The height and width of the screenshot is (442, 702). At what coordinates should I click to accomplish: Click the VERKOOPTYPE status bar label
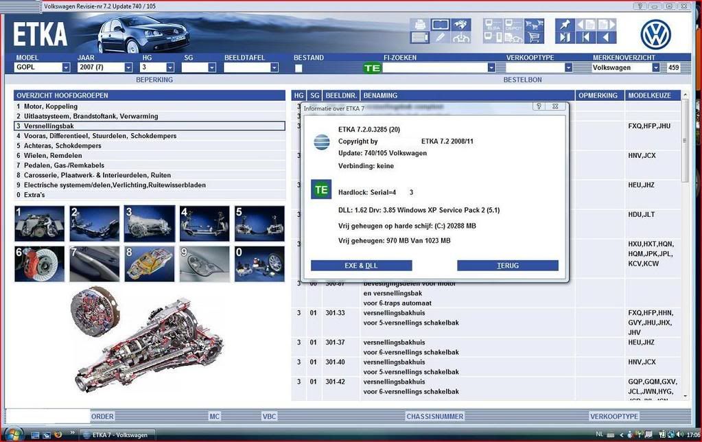613,417
